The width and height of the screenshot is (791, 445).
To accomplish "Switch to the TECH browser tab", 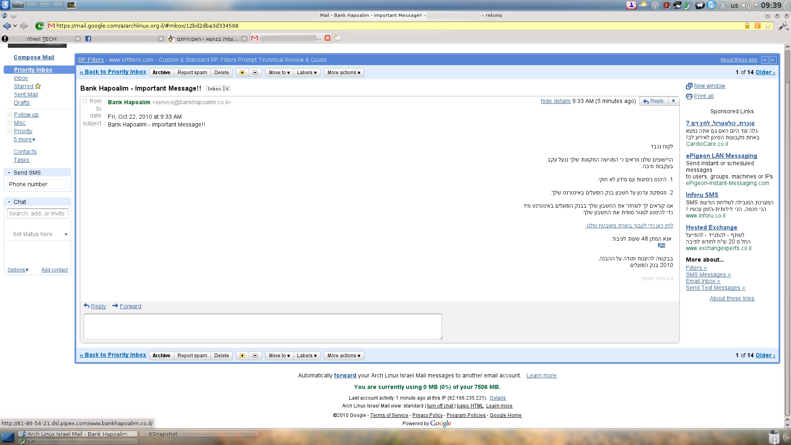I will pos(41,39).
